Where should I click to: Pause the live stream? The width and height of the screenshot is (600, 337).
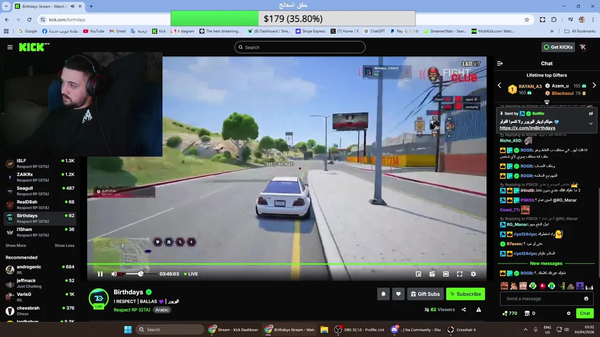coord(100,274)
